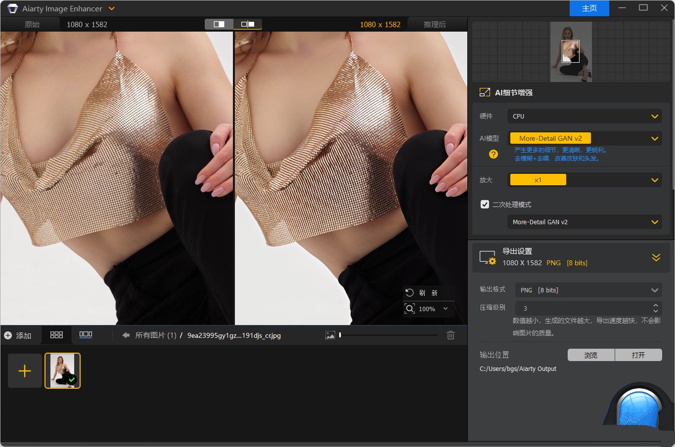
Task: Click 所有图片 (1) breadcrumb
Action: coord(156,335)
